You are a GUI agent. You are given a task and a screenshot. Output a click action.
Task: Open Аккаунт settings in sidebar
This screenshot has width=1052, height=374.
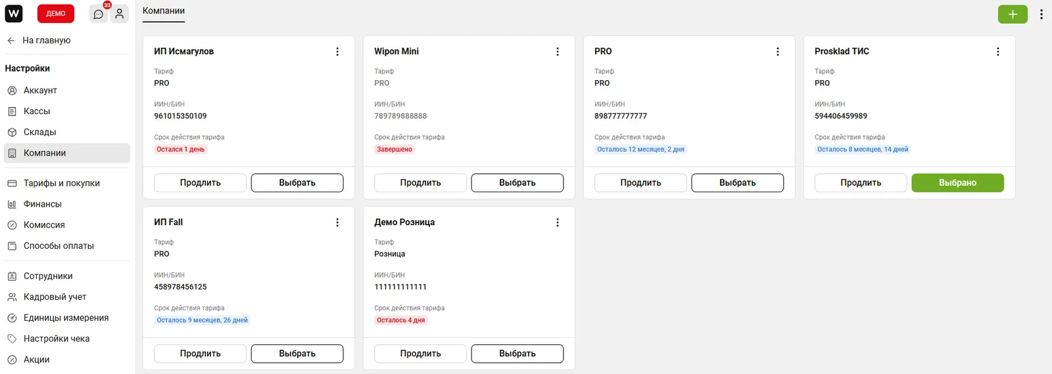pos(40,91)
